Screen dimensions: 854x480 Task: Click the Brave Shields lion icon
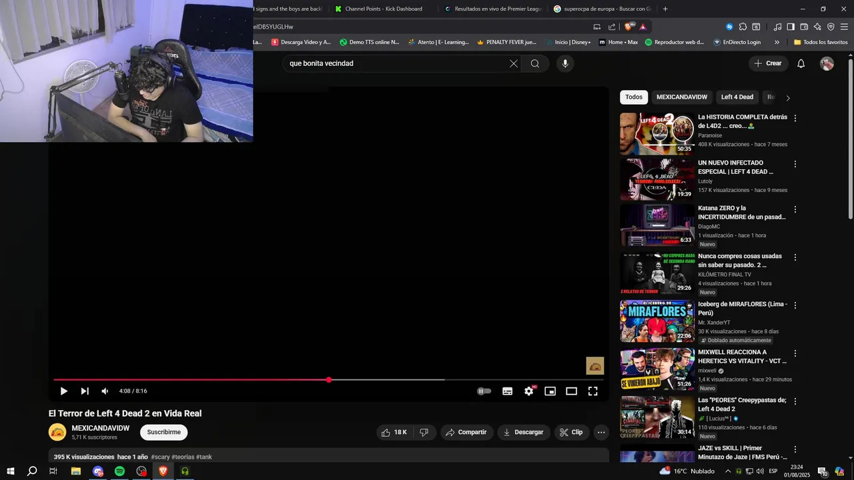coord(628,27)
